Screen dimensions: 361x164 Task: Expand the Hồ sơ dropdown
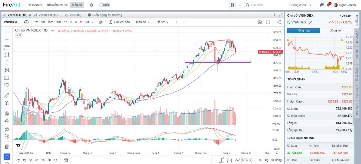pyautogui.click(x=162, y=22)
